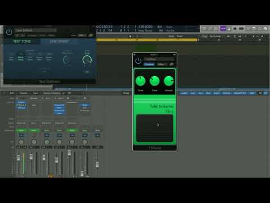Filter mixer by Master/VCA channels
Image resolution: width=270 pixels, height=203 pixels.
(x=240, y=93)
